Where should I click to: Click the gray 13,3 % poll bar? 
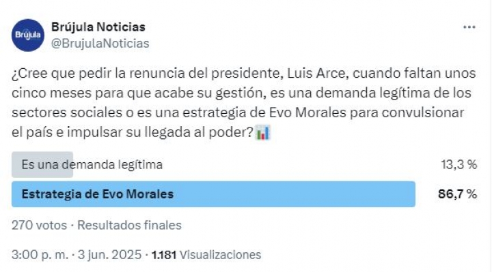point(42,165)
